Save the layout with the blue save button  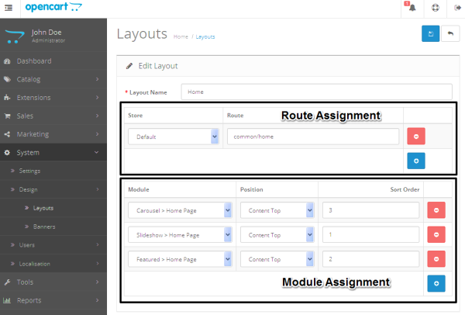pos(430,33)
